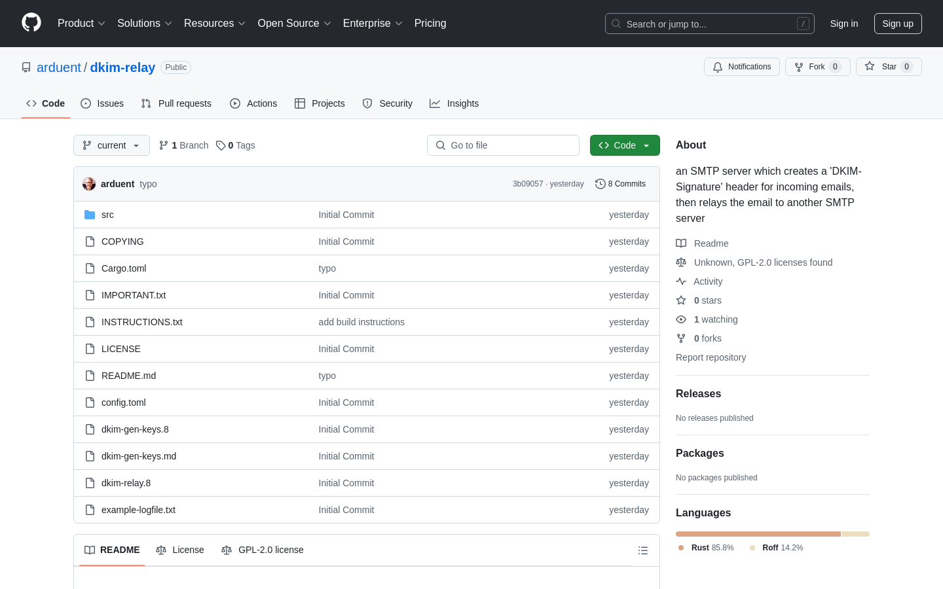Click Sign in
Screen dimensions: 943x589
click(x=844, y=24)
